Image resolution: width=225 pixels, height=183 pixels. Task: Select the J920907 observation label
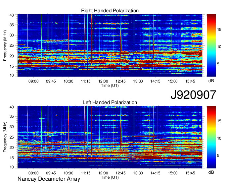pos(193,95)
